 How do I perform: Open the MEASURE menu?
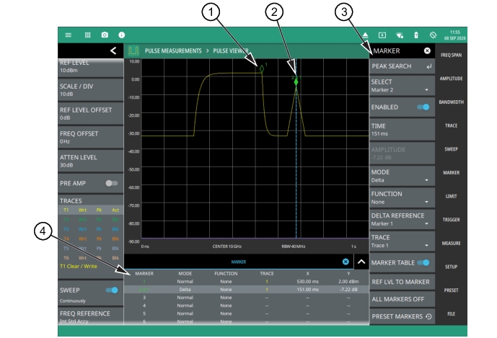[x=451, y=244]
